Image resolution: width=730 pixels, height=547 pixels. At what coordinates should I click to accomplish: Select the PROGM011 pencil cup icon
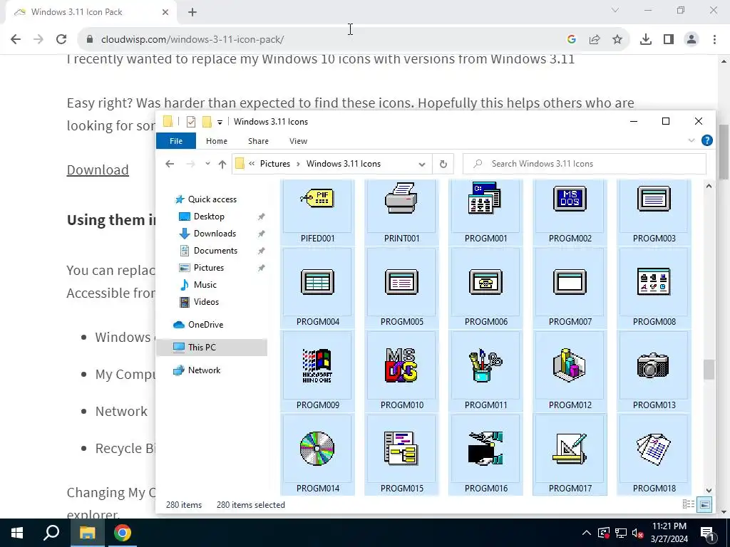pos(485,371)
